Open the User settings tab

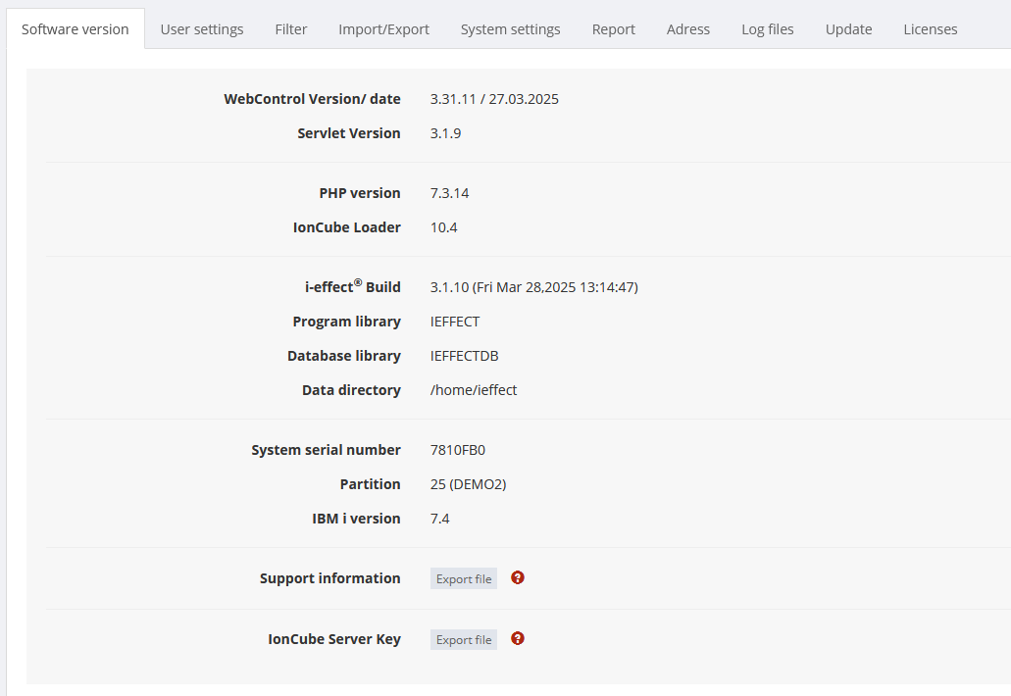tap(202, 29)
